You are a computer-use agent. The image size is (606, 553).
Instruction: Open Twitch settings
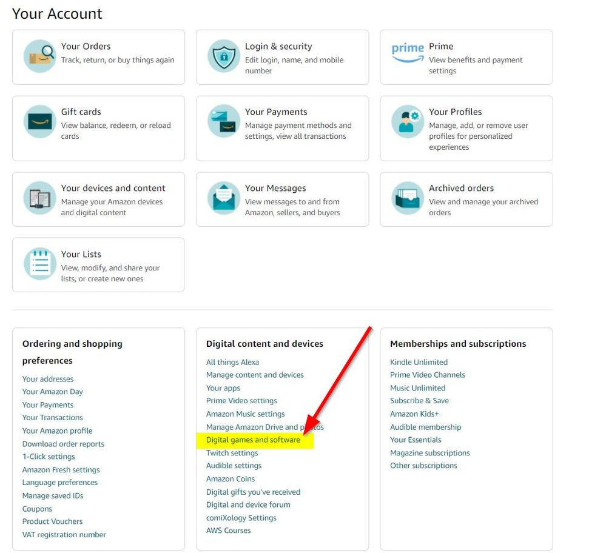(232, 453)
